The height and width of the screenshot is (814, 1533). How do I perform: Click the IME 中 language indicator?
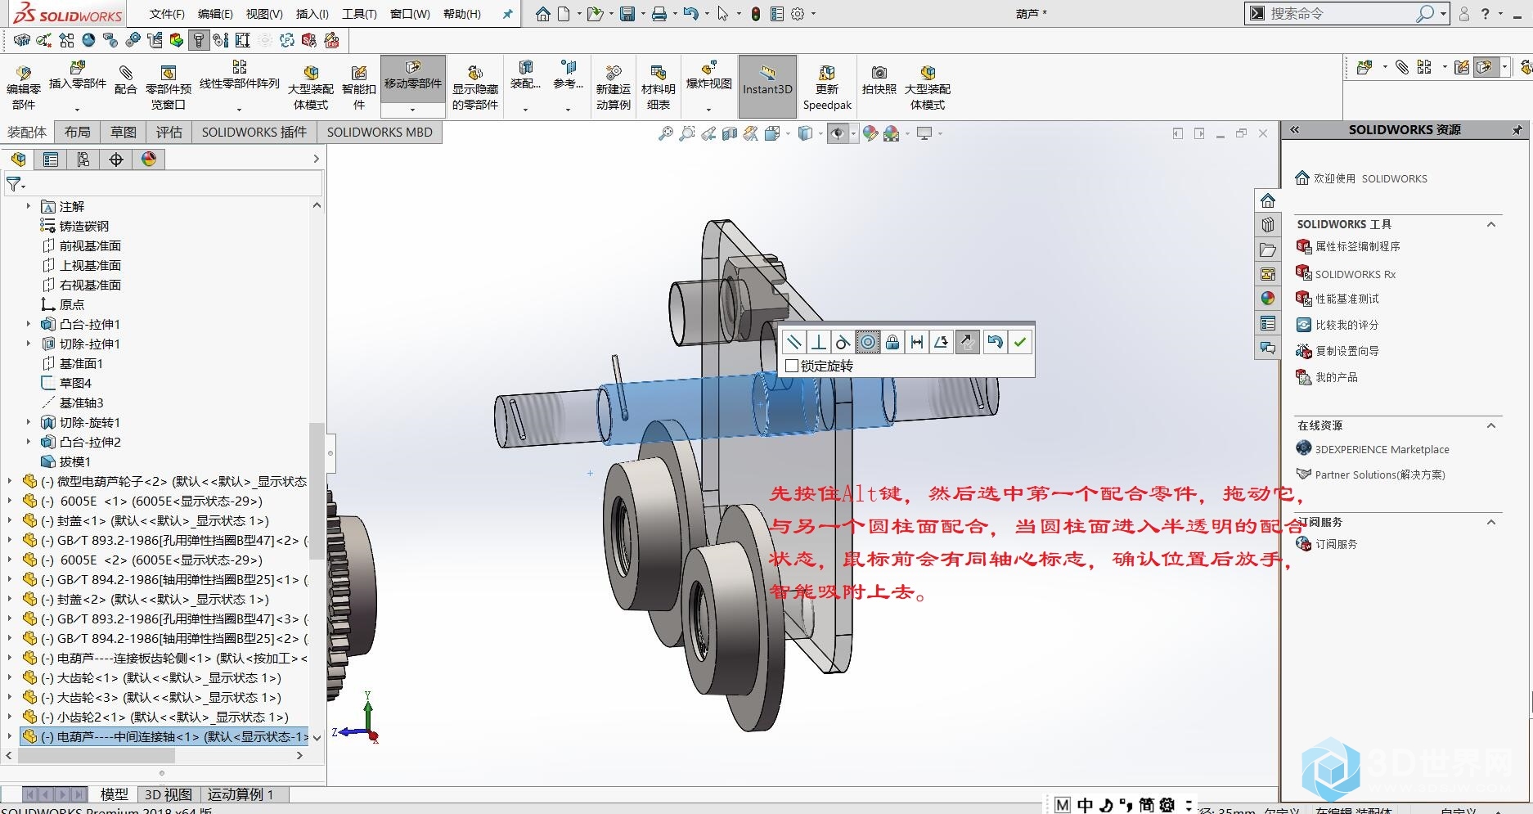(1085, 805)
